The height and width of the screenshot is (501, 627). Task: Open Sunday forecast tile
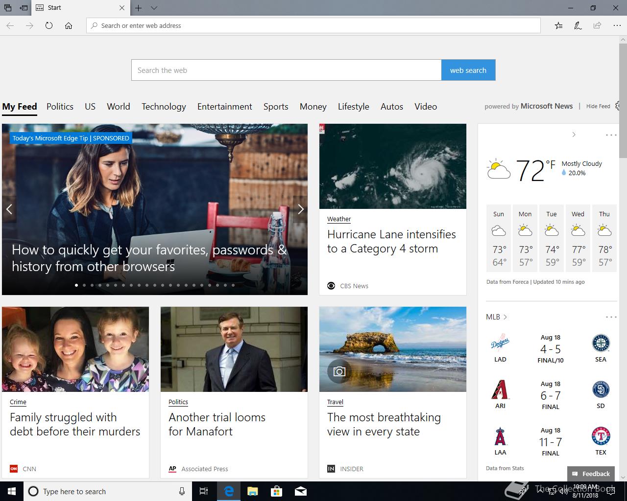tap(499, 238)
